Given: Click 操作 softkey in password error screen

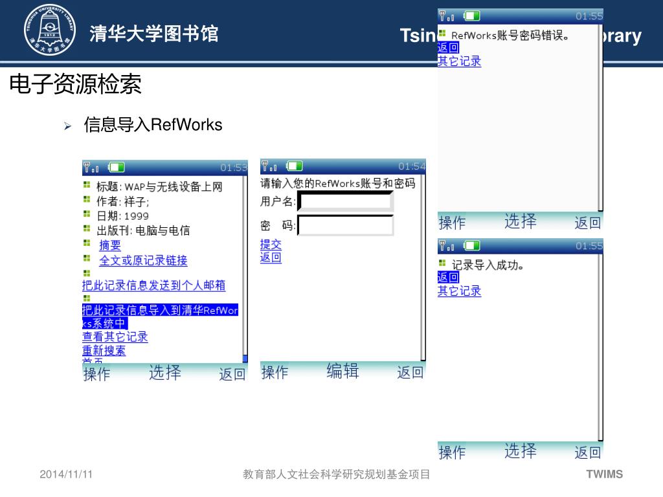Looking at the screenshot, I should click(x=453, y=223).
